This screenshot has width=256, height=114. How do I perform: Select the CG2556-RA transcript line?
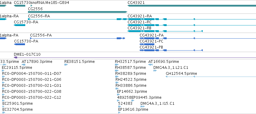coord(78,19)
